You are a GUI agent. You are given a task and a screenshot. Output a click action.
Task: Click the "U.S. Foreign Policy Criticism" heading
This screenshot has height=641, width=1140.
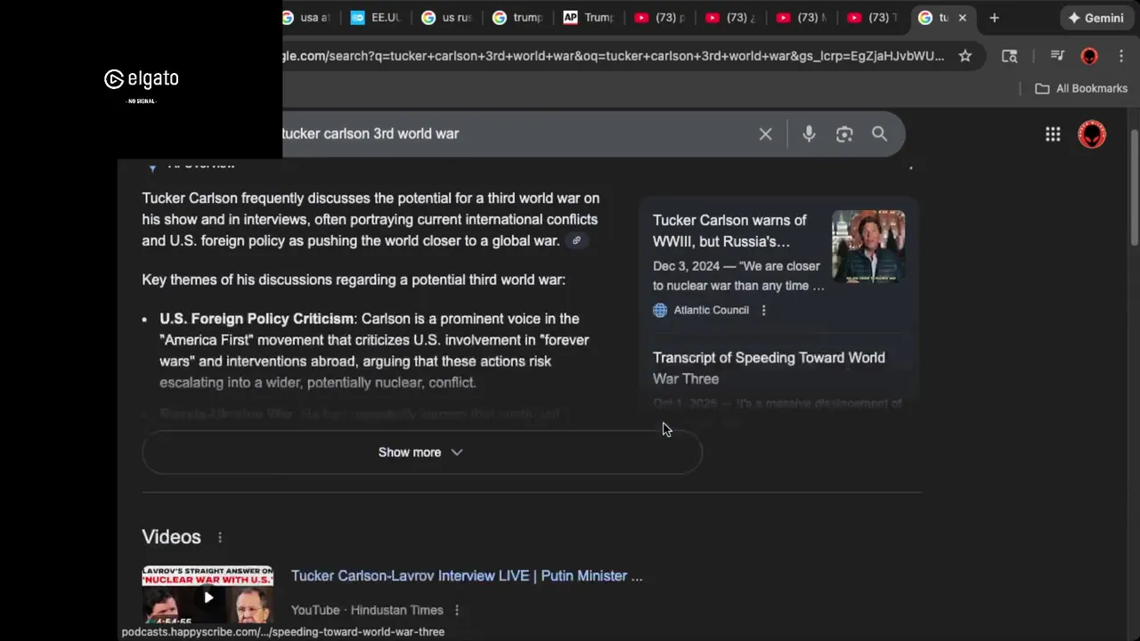click(256, 319)
